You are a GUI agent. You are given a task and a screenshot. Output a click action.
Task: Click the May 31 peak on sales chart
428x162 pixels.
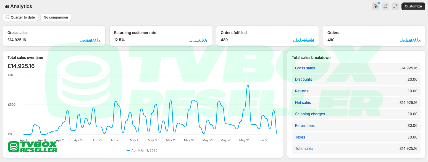click(248, 85)
